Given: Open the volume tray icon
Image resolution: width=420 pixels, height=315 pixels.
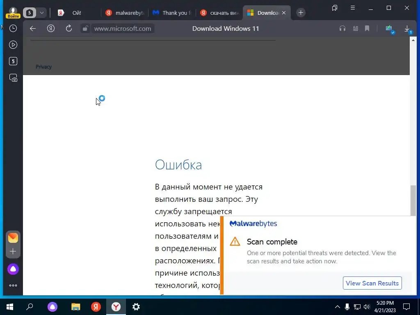Looking at the screenshot, I should pos(367,307).
